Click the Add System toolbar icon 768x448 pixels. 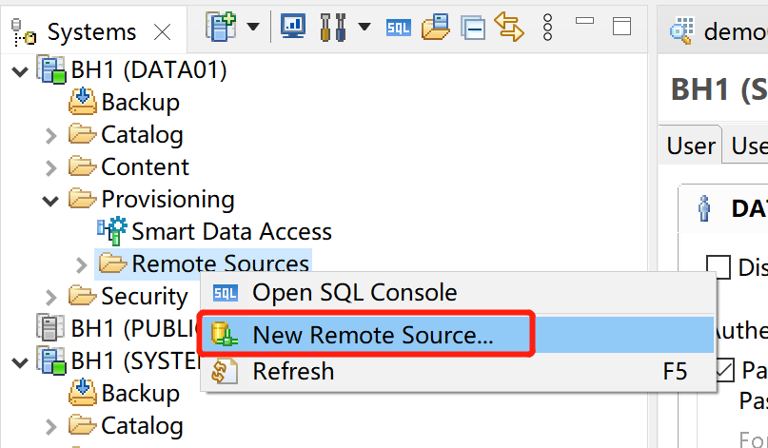tap(221, 26)
